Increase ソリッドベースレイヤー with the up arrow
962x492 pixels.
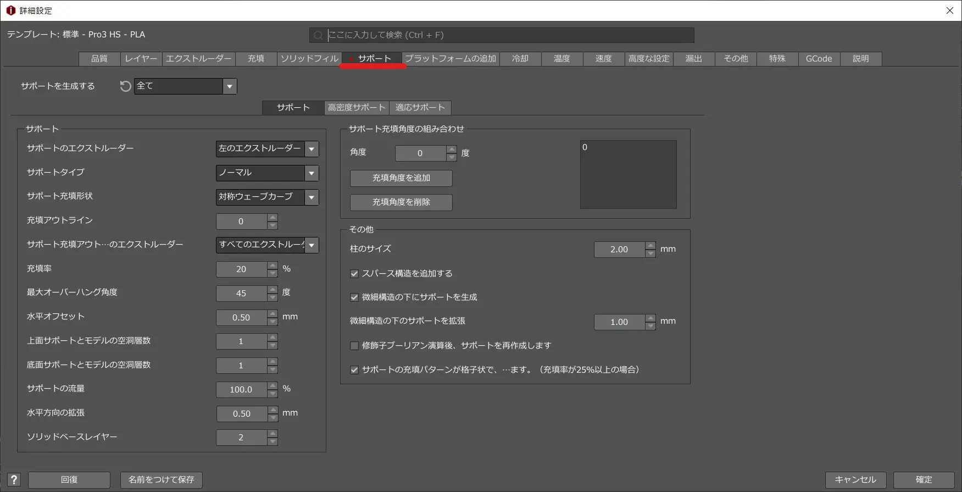coord(273,434)
